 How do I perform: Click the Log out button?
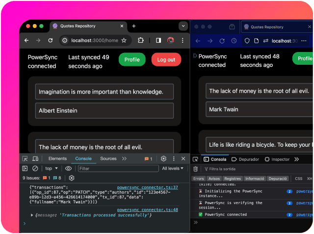coord(166,59)
